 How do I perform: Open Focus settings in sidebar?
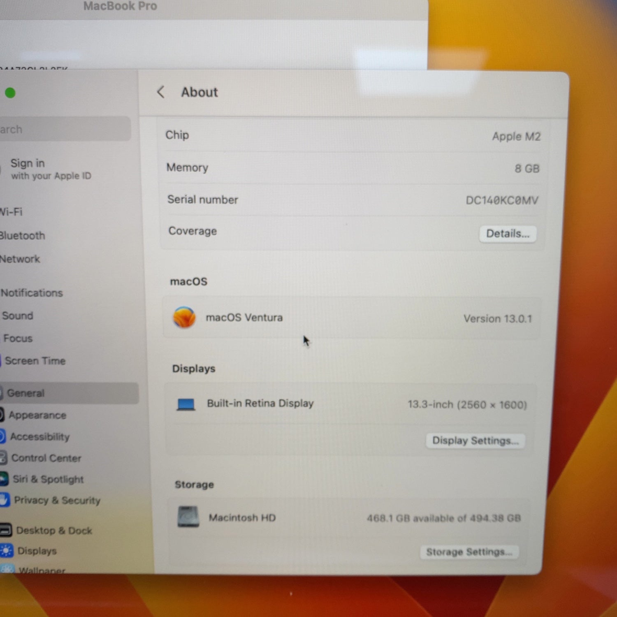18,338
